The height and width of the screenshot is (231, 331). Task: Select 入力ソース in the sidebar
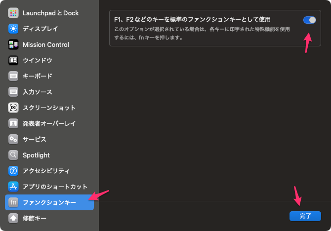(x=37, y=92)
